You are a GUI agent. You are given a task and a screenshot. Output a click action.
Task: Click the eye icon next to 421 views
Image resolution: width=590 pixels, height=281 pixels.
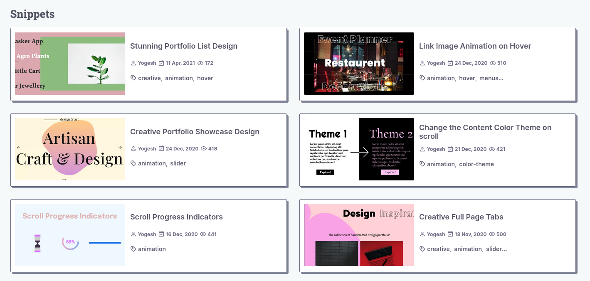coord(491,149)
